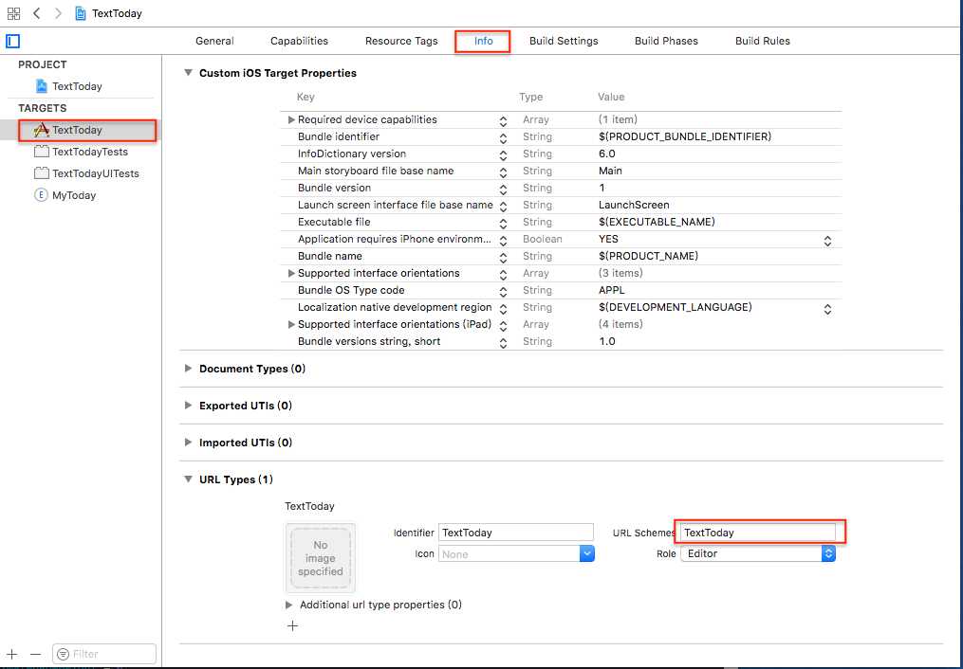Viewport: 963px width, 669px height.
Task: Expand Supported interface orientations row
Action: [x=291, y=273]
